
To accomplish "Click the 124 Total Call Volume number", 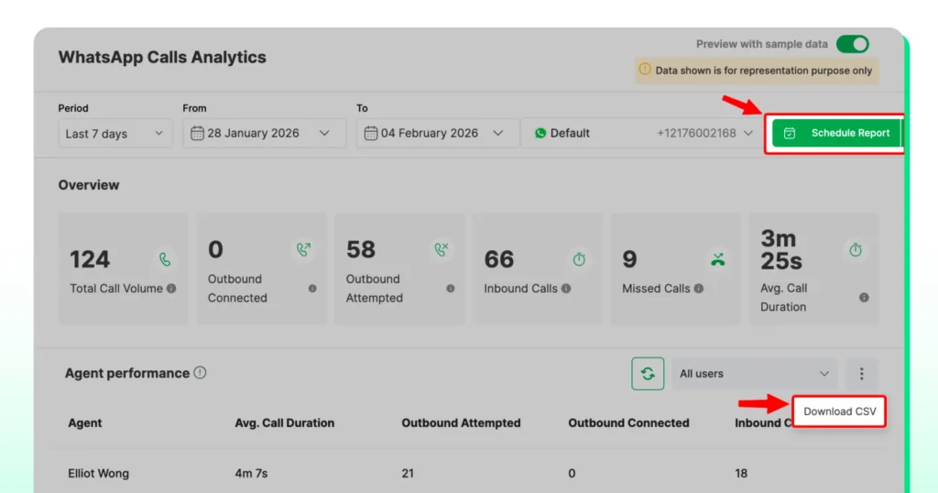I will pyautogui.click(x=90, y=259).
